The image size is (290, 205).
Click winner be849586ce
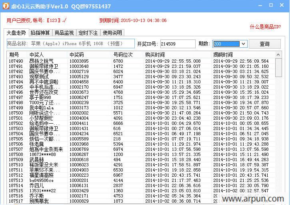point(42,180)
